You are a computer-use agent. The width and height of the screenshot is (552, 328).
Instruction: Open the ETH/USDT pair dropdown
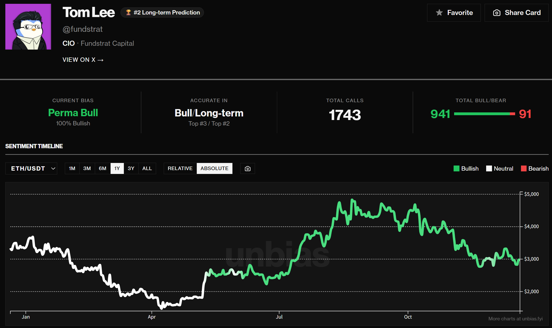28,169
